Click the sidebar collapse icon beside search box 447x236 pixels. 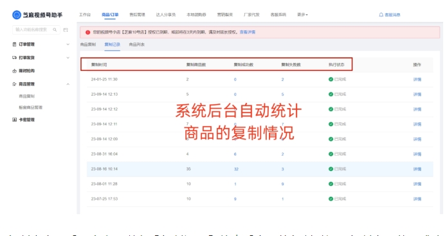[x=66, y=30]
